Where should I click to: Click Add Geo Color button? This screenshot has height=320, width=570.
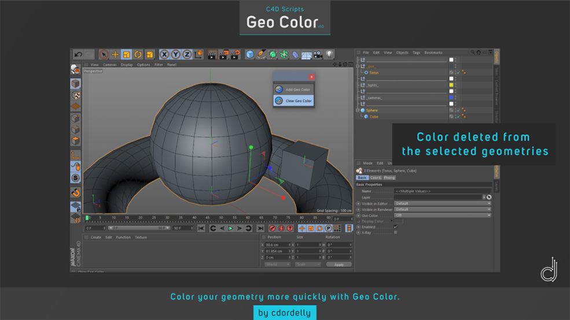294,90
